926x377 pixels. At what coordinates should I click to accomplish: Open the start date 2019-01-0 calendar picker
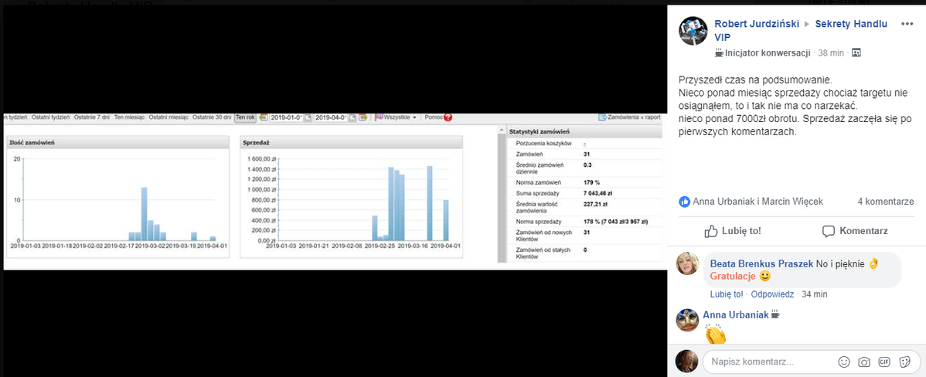308,117
